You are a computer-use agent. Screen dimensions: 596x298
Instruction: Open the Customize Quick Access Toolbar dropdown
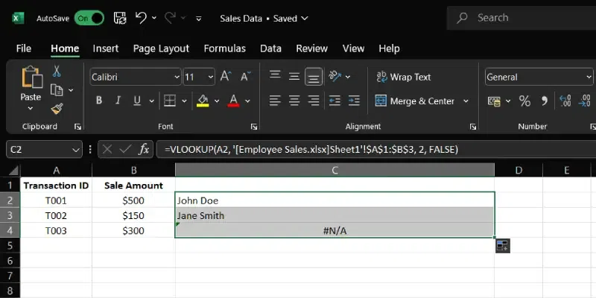click(x=198, y=18)
